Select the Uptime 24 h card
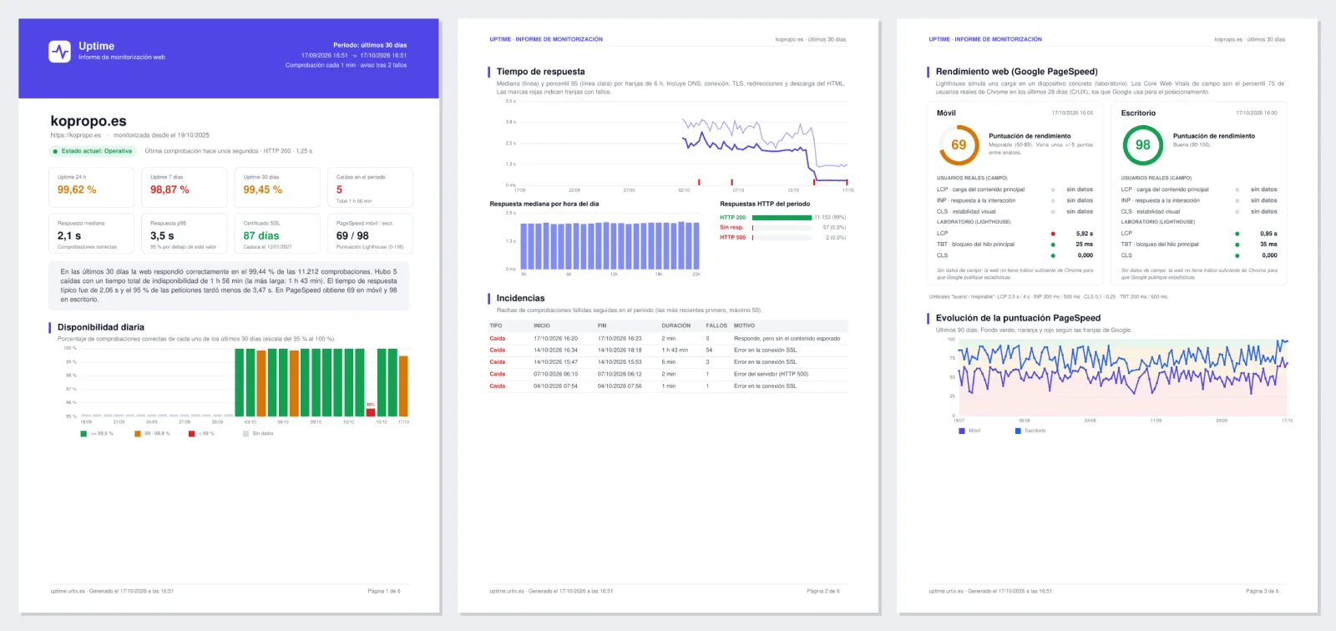The width and height of the screenshot is (1336, 631). (x=92, y=188)
